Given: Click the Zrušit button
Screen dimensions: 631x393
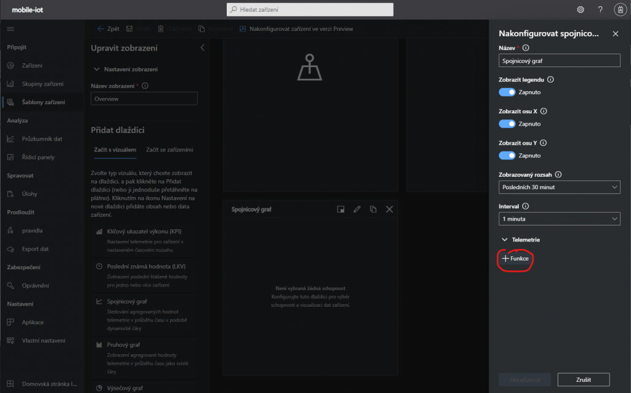Looking at the screenshot, I should (x=583, y=379).
